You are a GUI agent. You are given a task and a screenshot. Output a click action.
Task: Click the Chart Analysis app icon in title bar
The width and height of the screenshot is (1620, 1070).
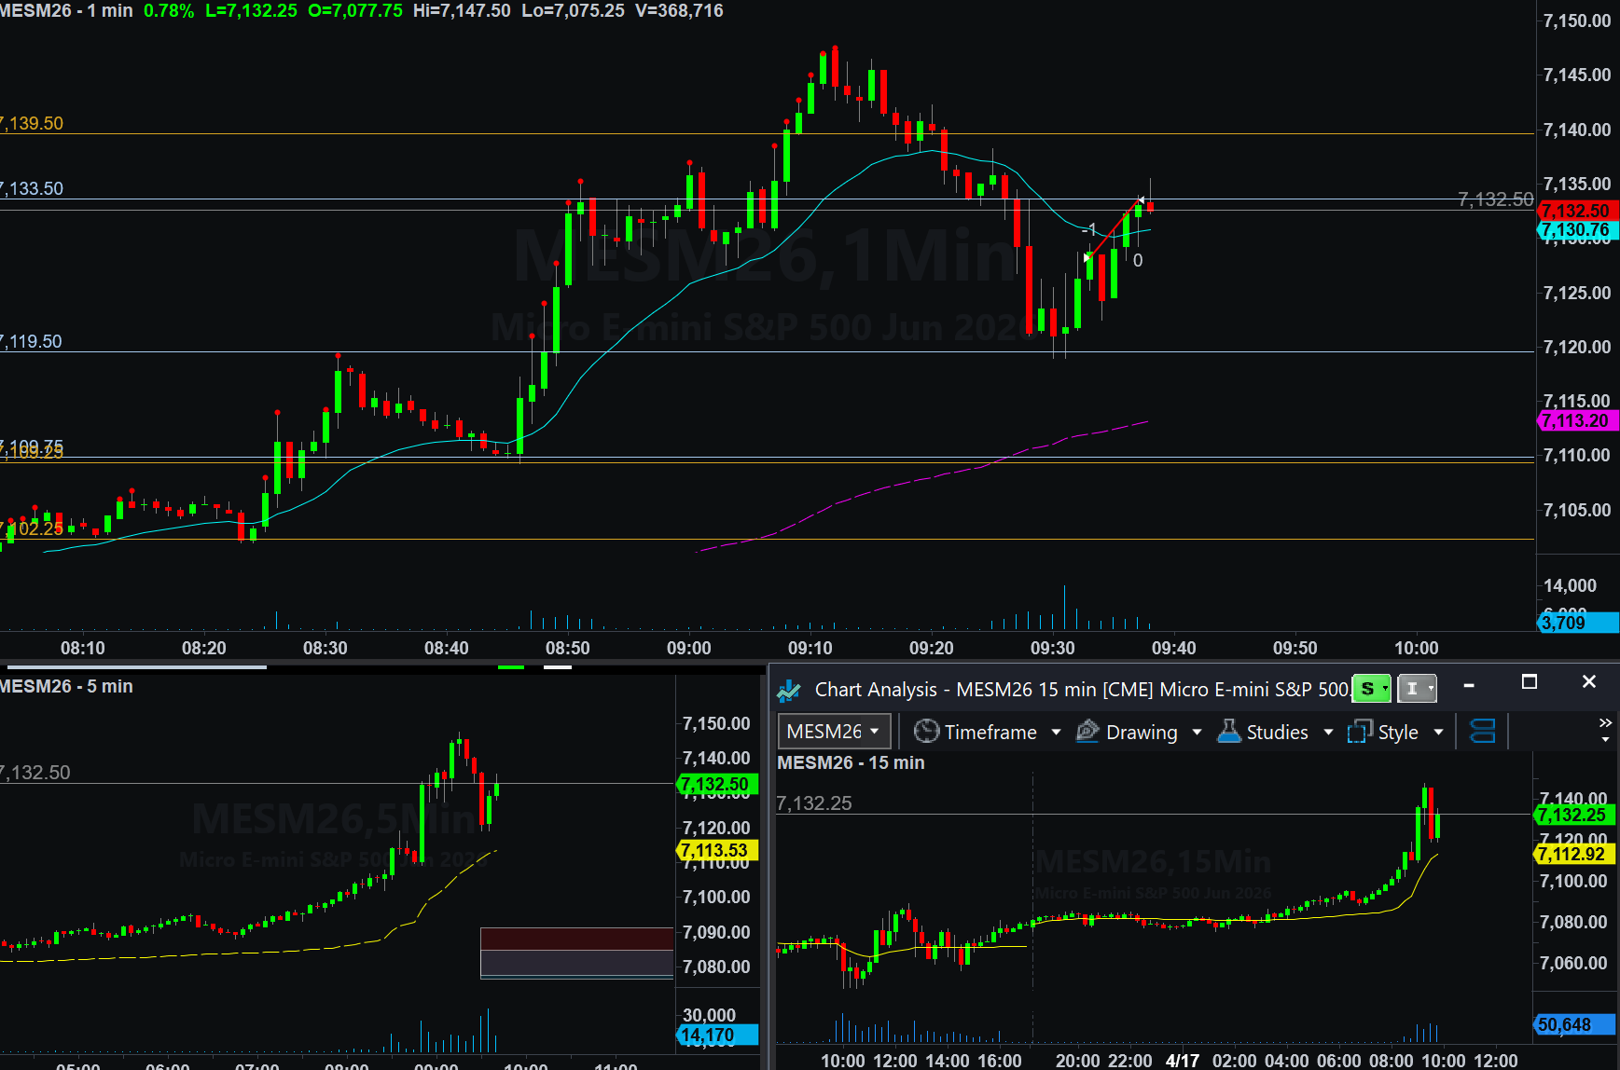(x=789, y=690)
